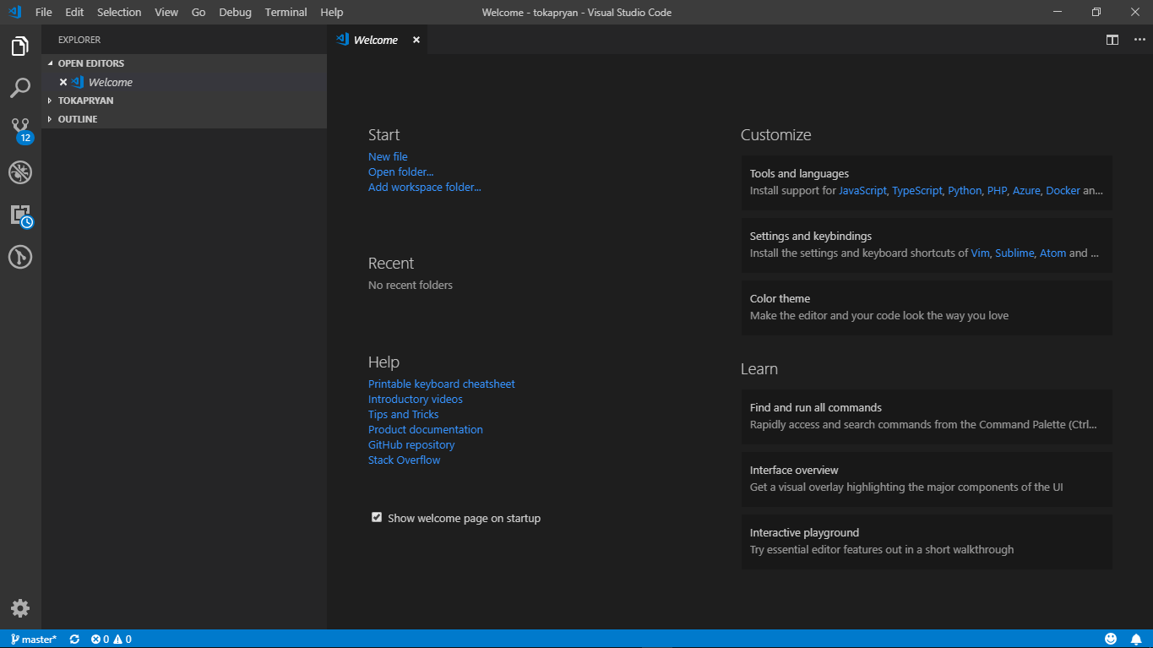The image size is (1153, 648).
Task: Open the Selection menu
Action: tap(119, 12)
